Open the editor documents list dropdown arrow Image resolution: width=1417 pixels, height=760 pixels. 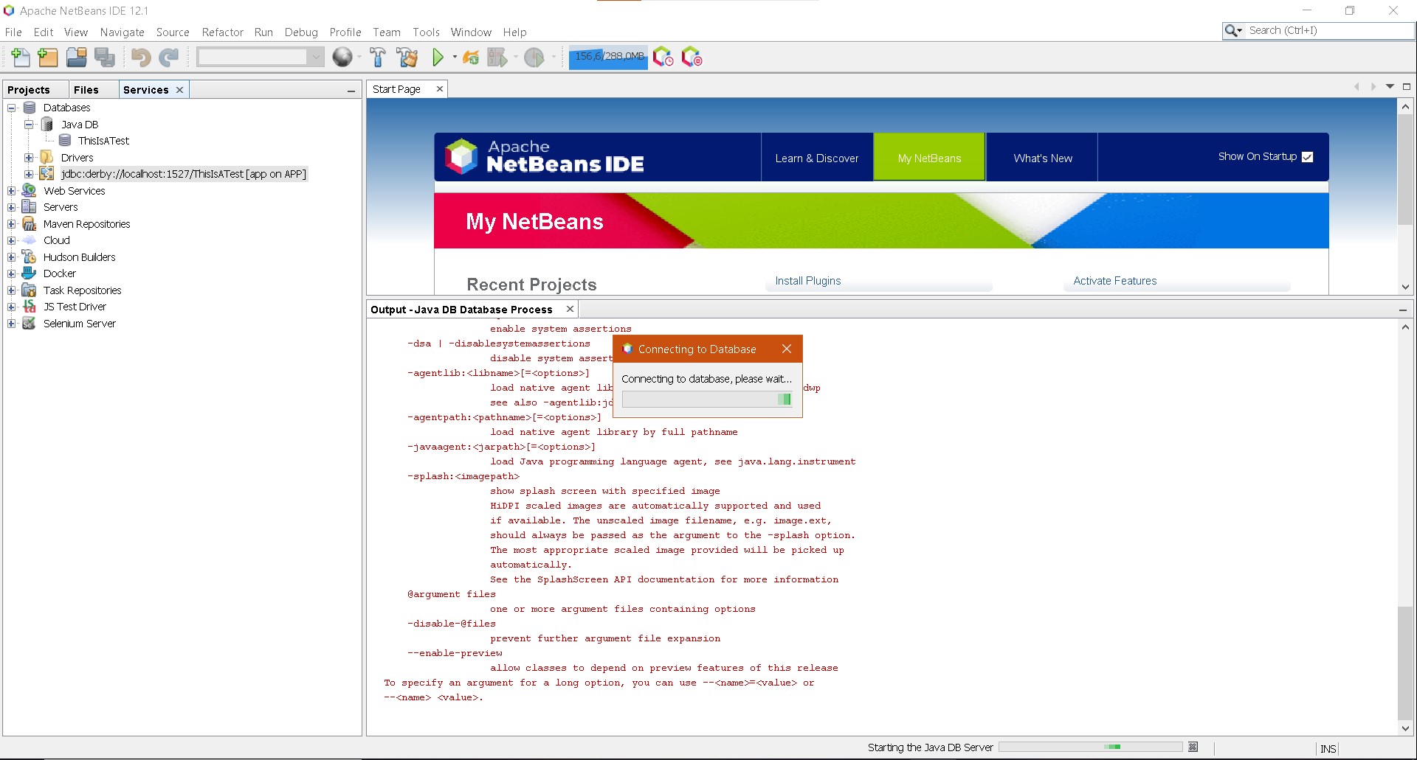point(1390,86)
